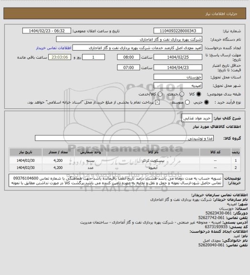The width and height of the screenshot is (250, 275).
Task: Click the fax number 52623430-061
Action: [x=219, y=213]
